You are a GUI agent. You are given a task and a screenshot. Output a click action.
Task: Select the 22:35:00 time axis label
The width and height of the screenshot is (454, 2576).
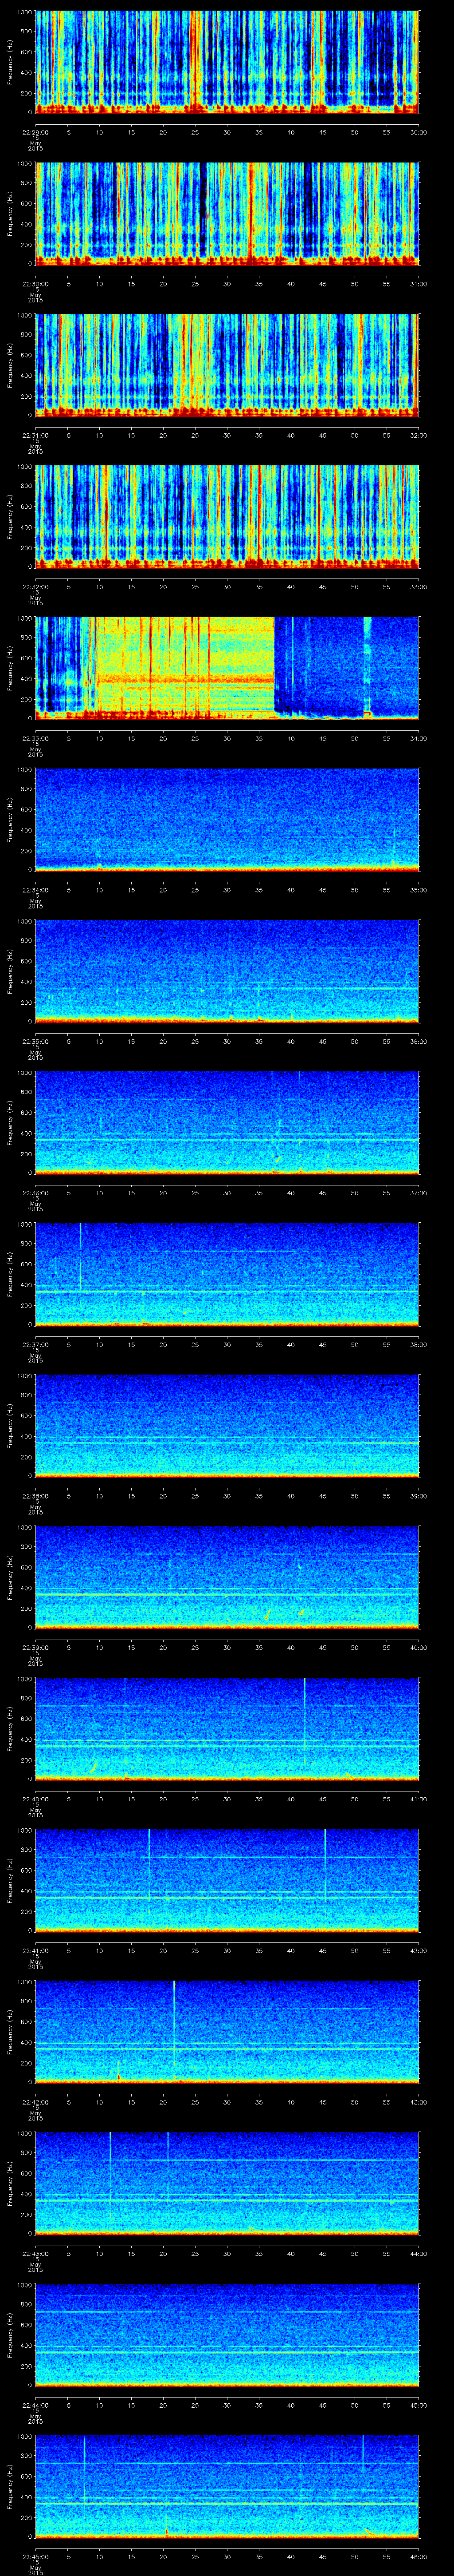point(35,1041)
